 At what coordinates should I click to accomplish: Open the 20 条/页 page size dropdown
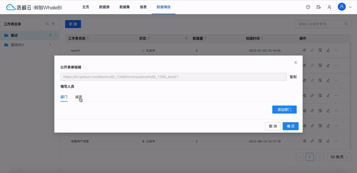click(339, 157)
